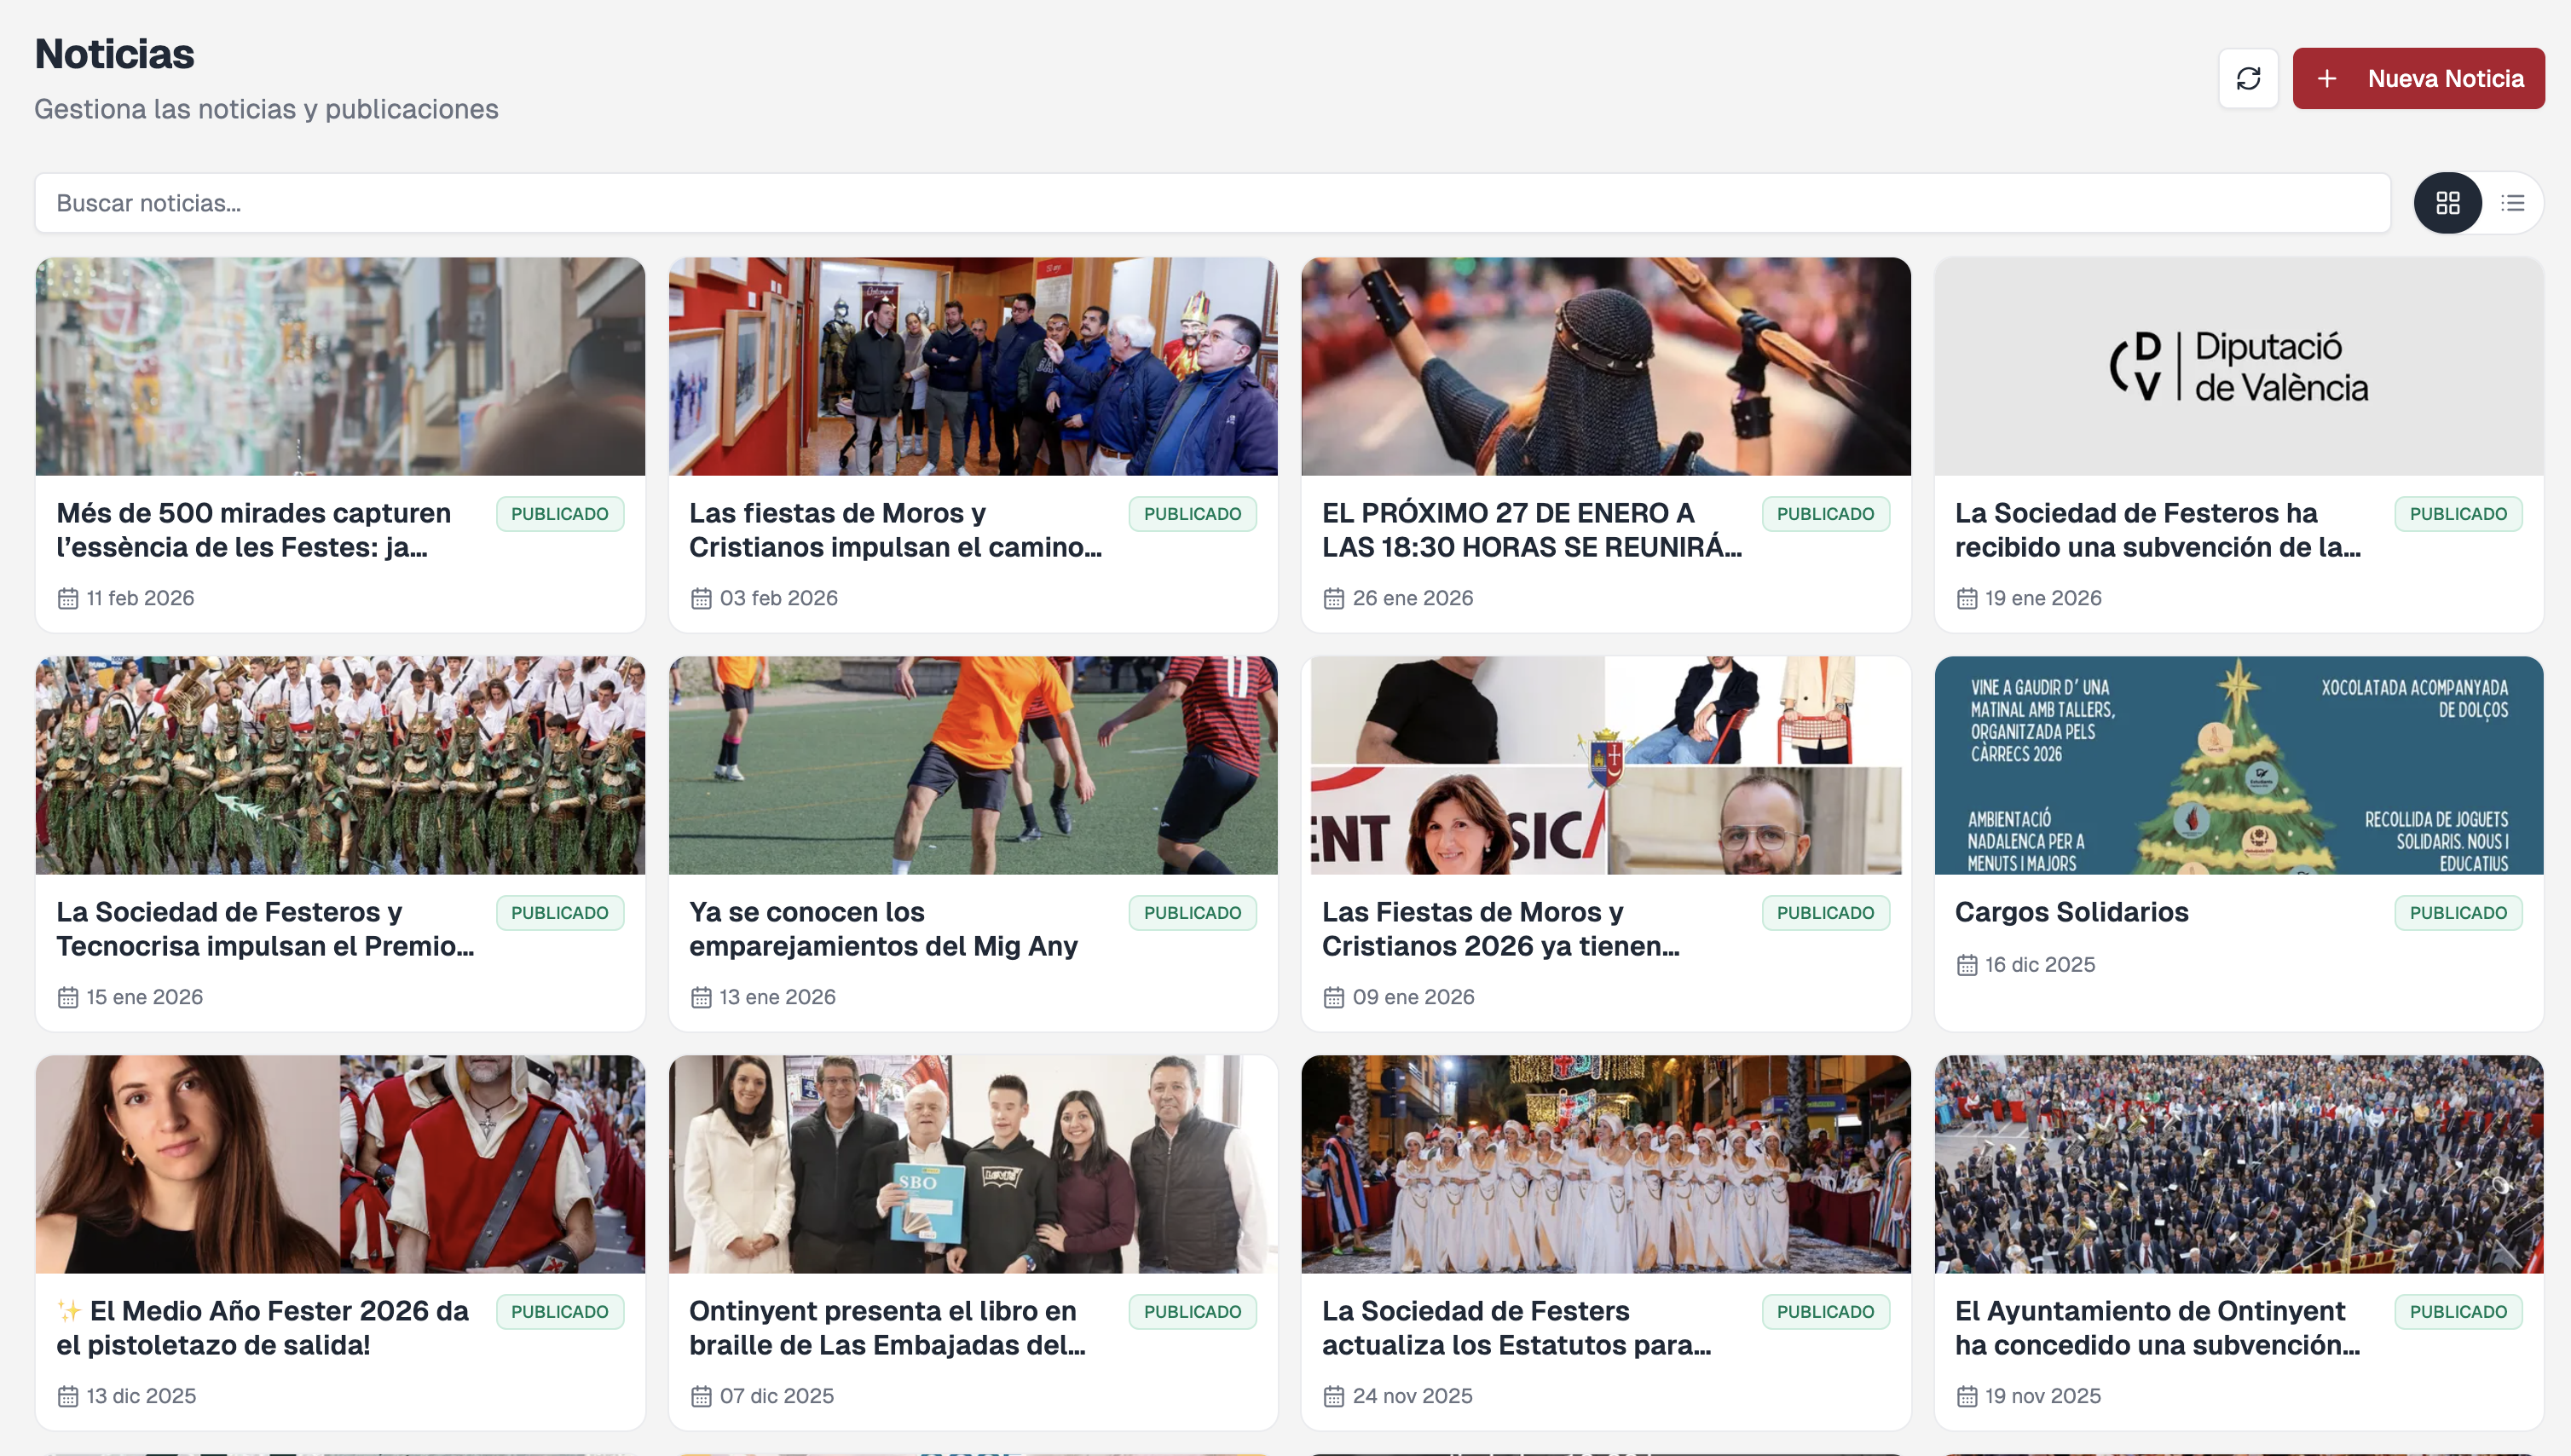Click calendar icon beside 19 nov 2025
This screenshot has height=1456, width=2571.
coord(1966,1396)
